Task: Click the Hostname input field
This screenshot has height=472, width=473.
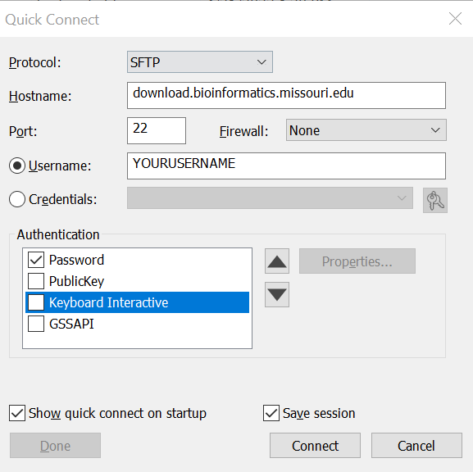Action: coord(286,95)
